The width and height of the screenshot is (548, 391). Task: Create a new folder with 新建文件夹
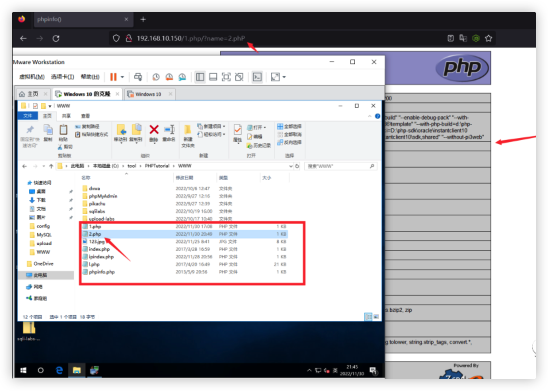pos(188,136)
